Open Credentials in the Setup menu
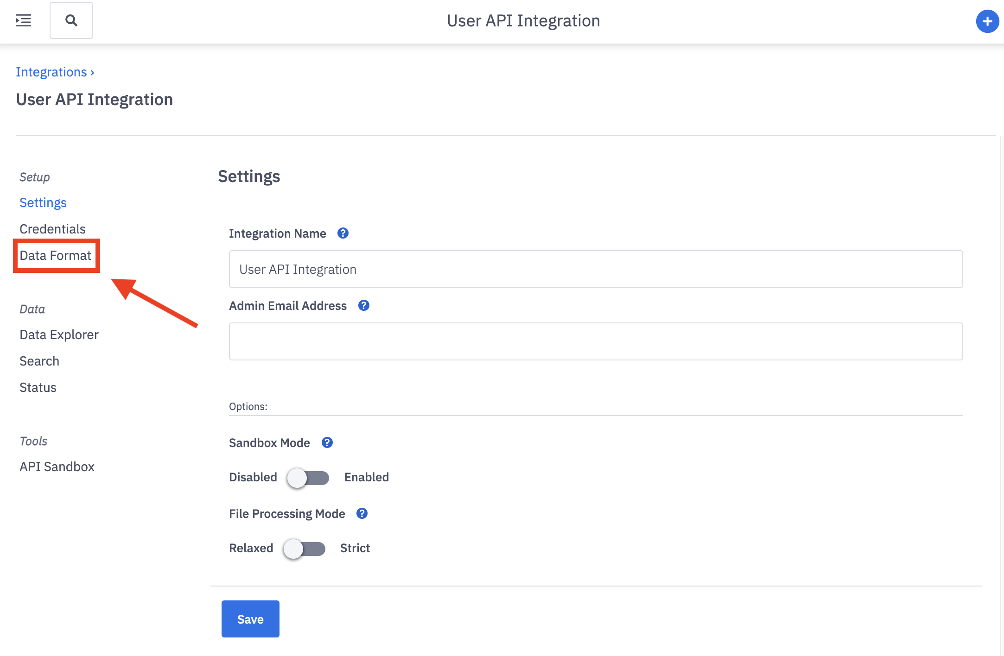The image size is (1004, 656). click(x=52, y=229)
